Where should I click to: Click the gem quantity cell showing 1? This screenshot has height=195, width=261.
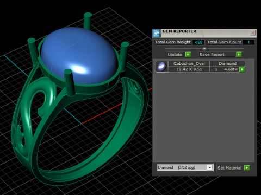216,69
